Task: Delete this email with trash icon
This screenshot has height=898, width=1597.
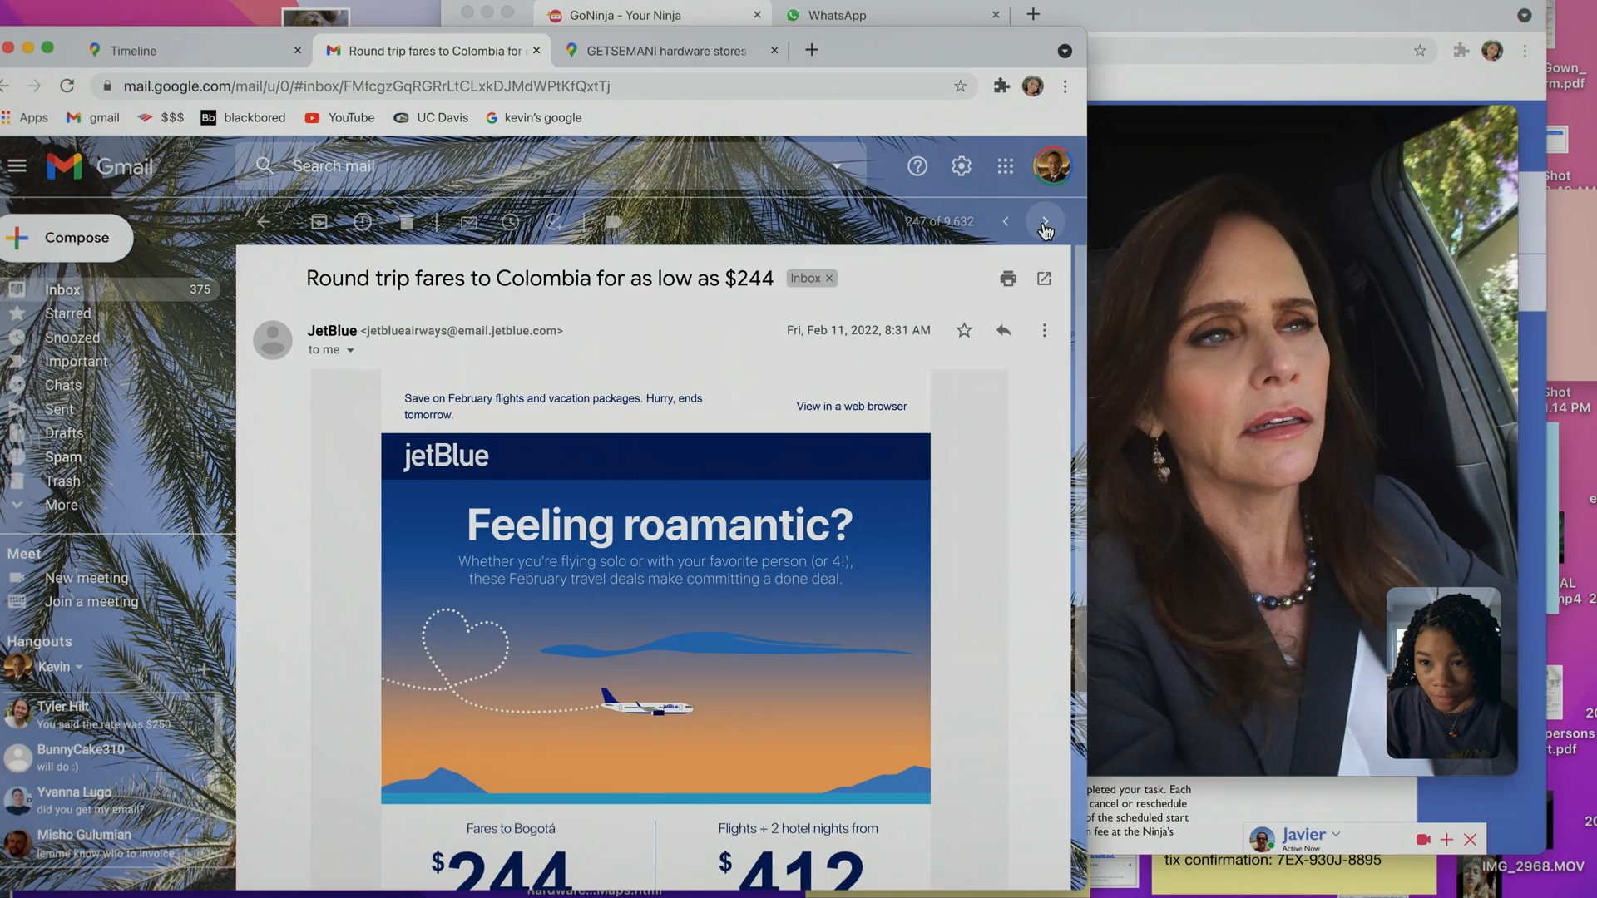Action: [406, 222]
